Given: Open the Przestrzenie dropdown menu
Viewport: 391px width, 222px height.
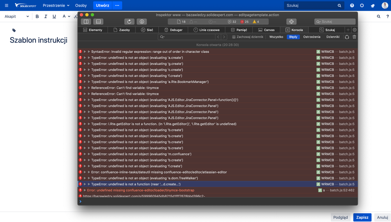Looking at the screenshot, I should (56, 5).
